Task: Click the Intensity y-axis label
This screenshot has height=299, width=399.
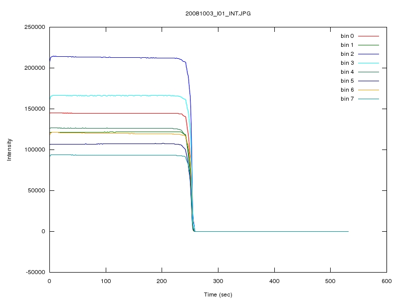Action: tap(9, 149)
